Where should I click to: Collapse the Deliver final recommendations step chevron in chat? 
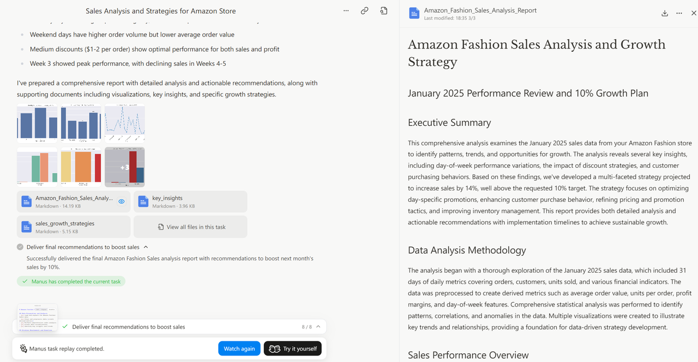coord(146,247)
